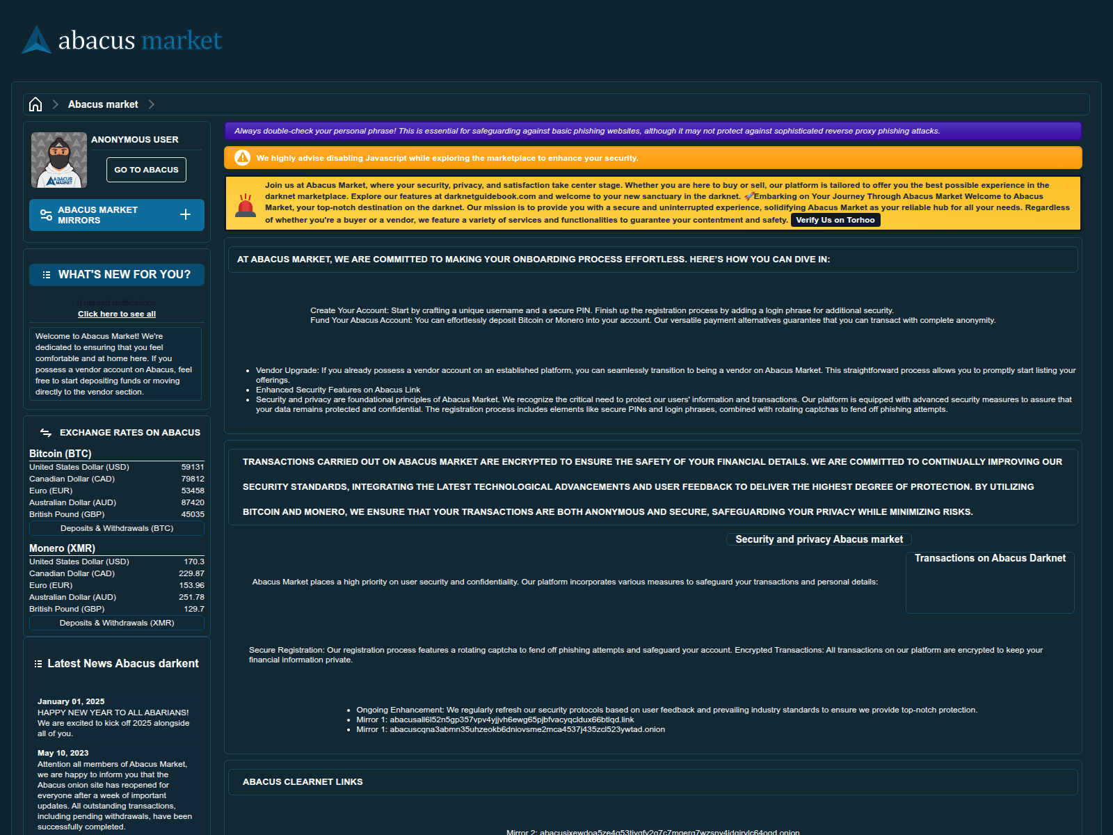Click XMR Canadian Dollar value 229.87
Viewport: 1113px width, 835px height.
(191, 573)
